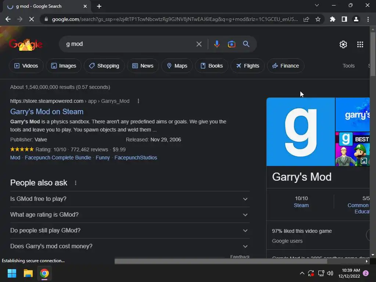Submit search with the magnifying glass

246,44
